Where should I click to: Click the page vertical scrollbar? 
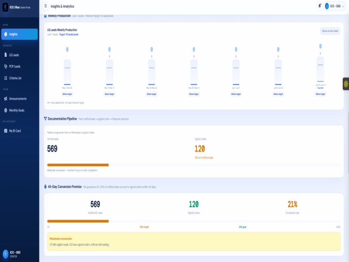tap(348, 143)
